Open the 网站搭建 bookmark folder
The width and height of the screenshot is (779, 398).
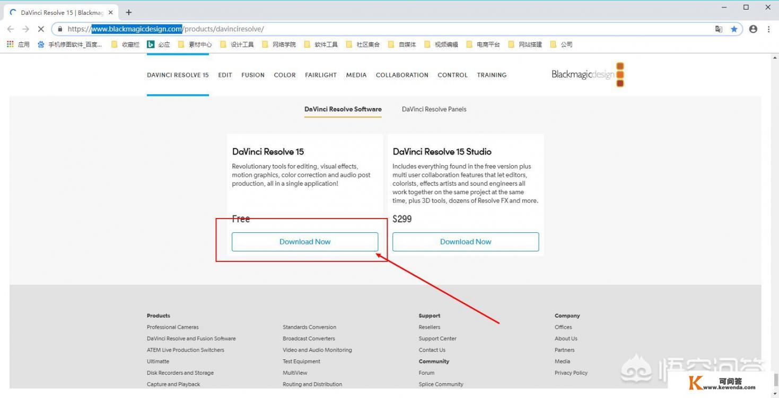pos(525,44)
